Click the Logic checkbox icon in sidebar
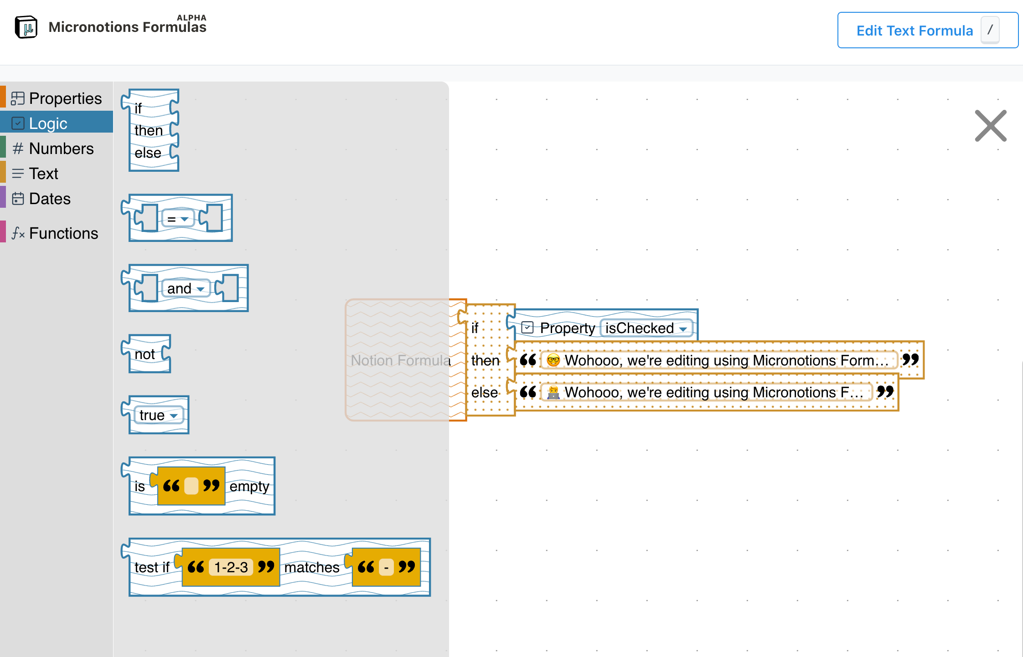Screen dimensions: 1023x657 18,123
